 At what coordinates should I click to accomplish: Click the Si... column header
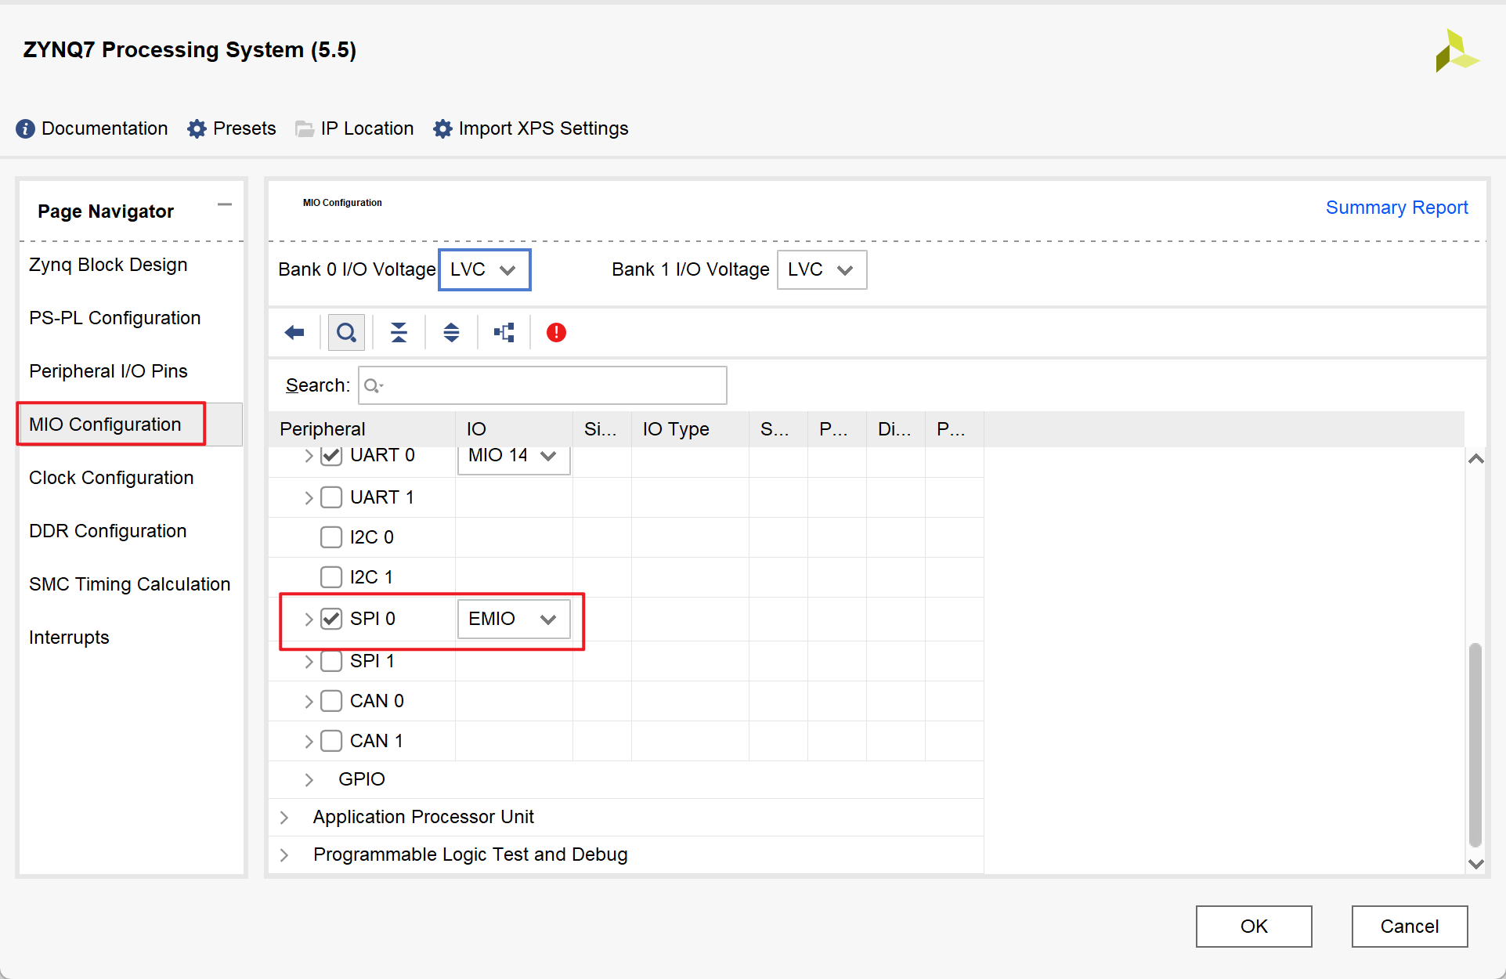tap(602, 429)
